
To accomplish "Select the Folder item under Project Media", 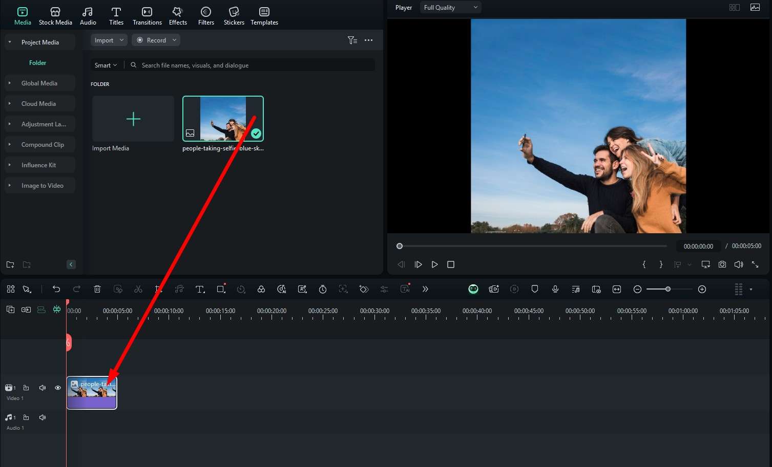I will click(37, 63).
